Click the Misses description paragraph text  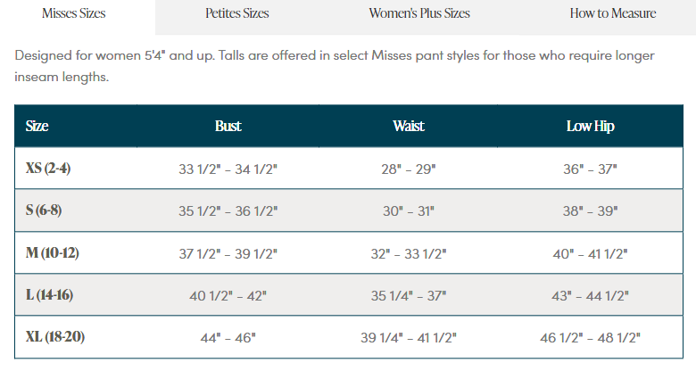click(x=335, y=66)
